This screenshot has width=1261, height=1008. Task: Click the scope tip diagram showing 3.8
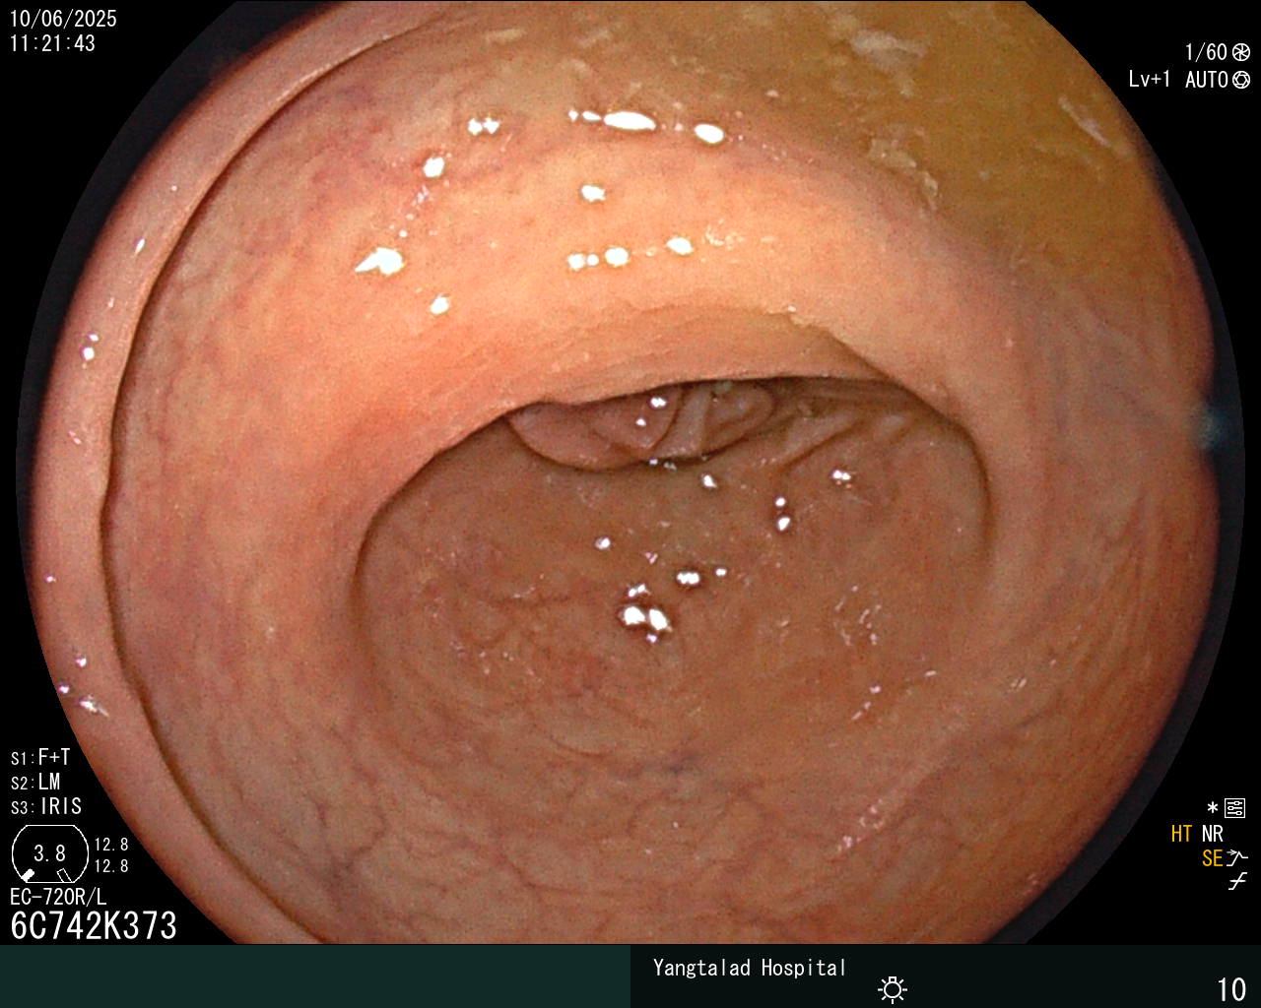click(49, 853)
